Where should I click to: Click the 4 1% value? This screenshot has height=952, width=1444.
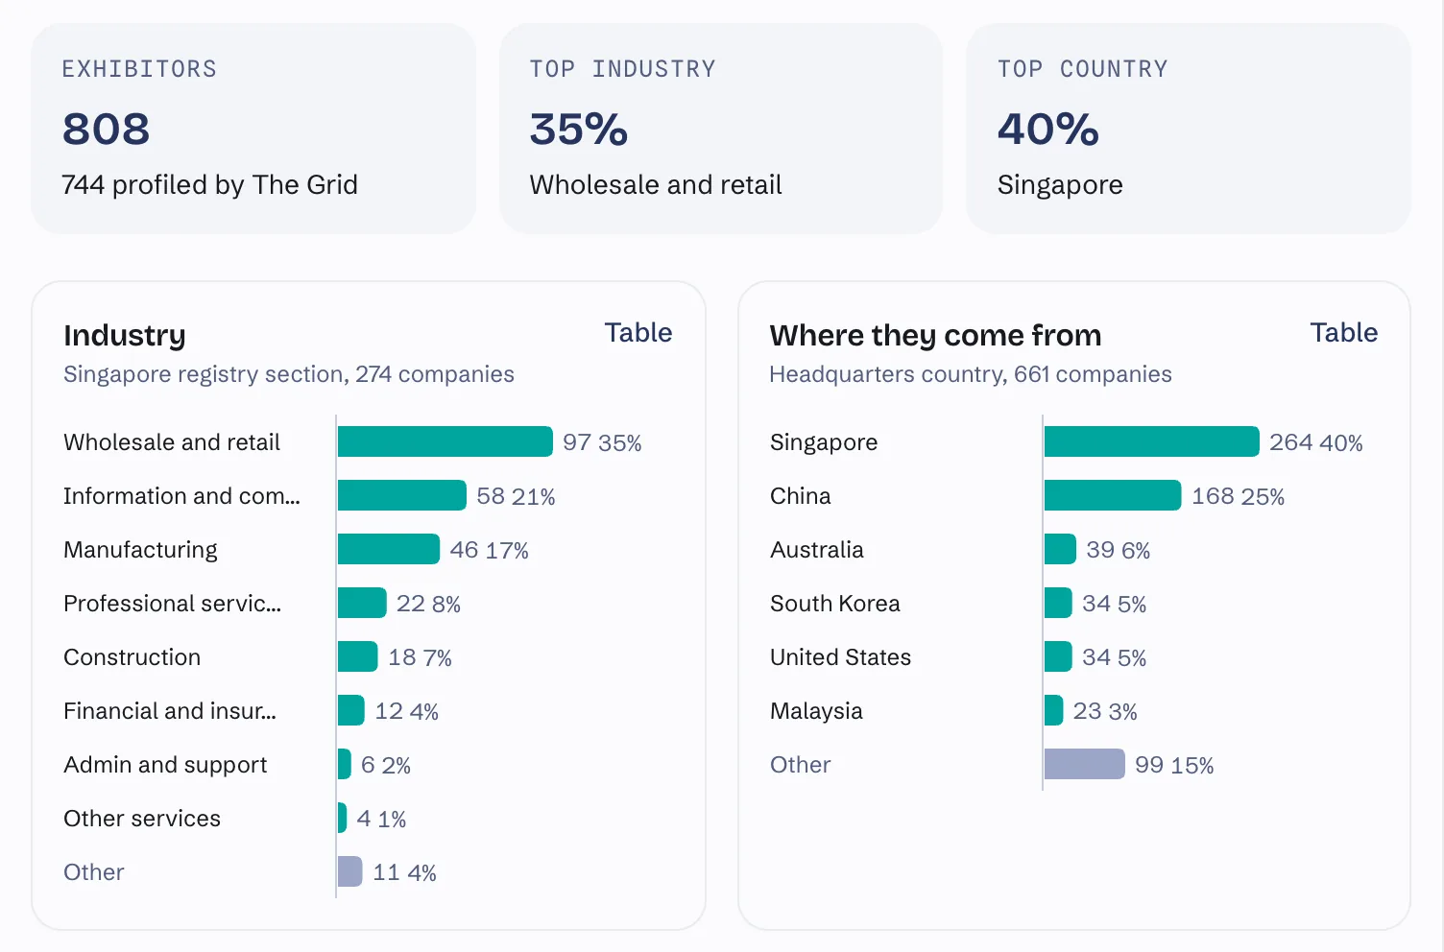(x=381, y=819)
